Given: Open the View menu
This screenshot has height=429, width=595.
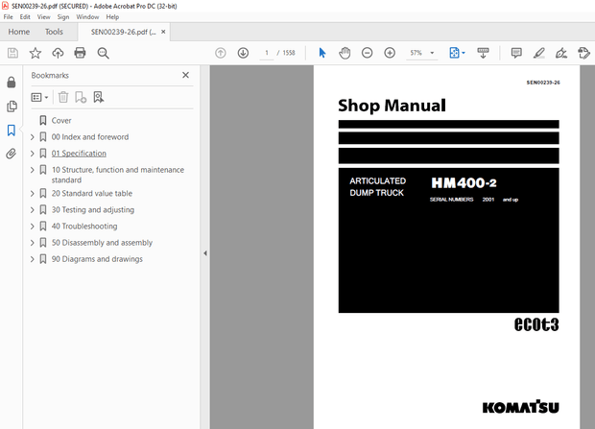Looking at the screenshot, I should click(x=43, y=16).
